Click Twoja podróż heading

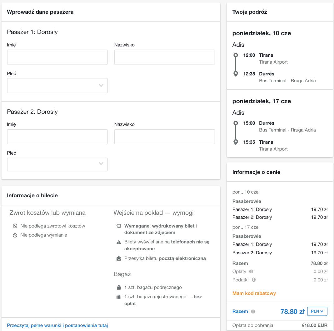click(x=250, y=12)
